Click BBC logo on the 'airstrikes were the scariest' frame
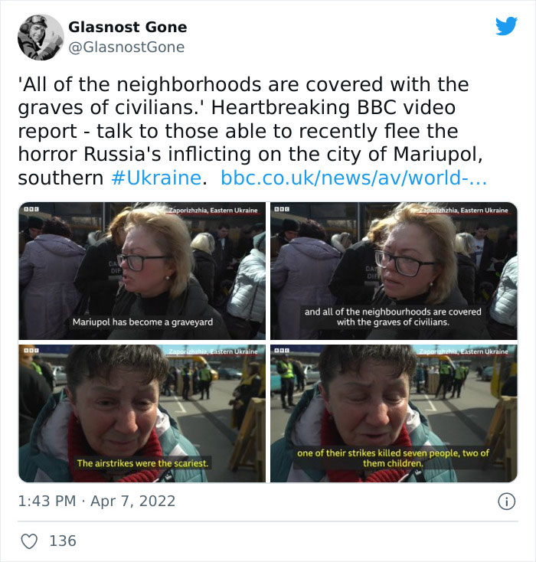536x562 pixels. [31, 350]
